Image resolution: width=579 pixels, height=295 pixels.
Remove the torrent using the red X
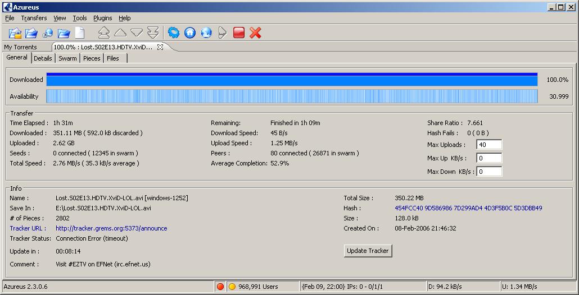tap(255, 33)
